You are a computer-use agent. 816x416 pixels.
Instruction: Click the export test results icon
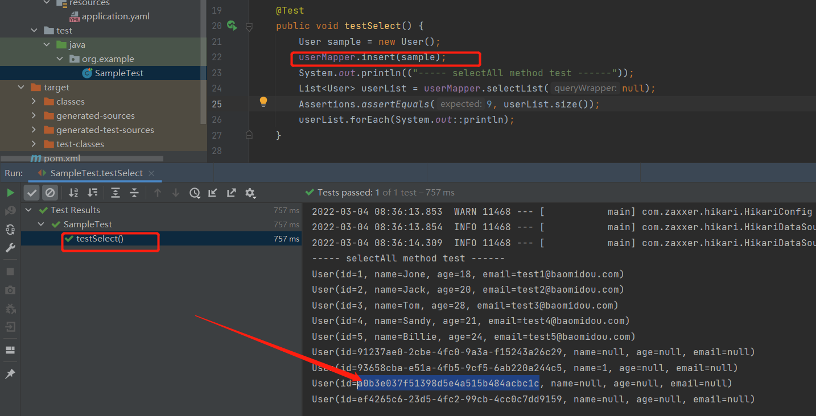pyautogui.click(x=231, y=192)
